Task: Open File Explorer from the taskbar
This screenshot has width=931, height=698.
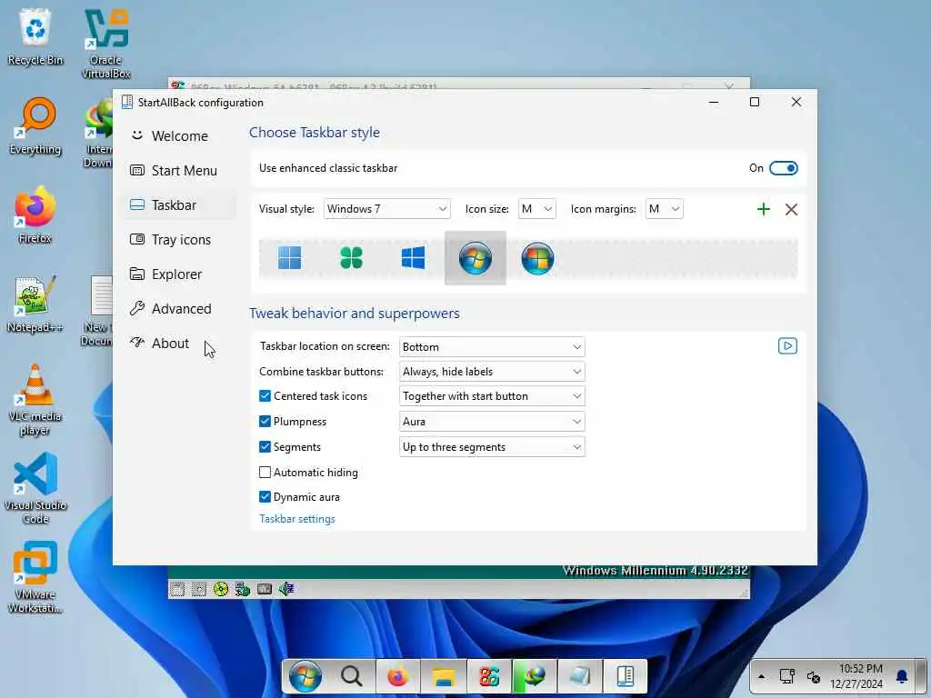Action: 443,676
